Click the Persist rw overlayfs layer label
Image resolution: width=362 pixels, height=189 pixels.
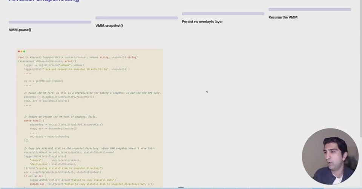tap(202, 22)
